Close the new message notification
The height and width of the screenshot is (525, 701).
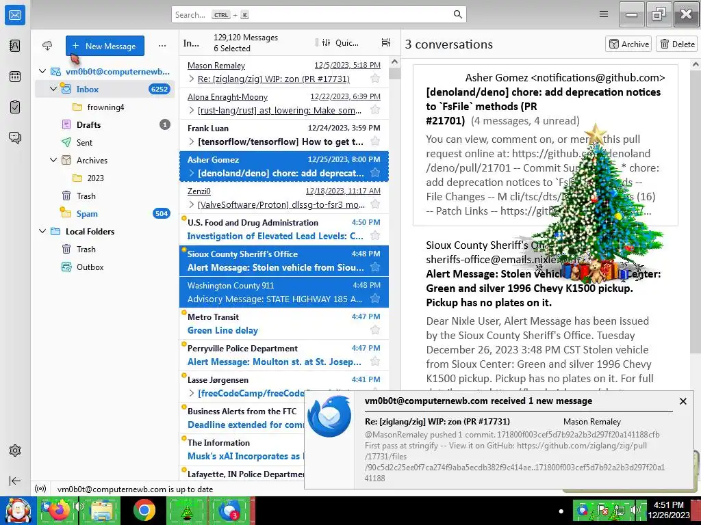point(683,401)
